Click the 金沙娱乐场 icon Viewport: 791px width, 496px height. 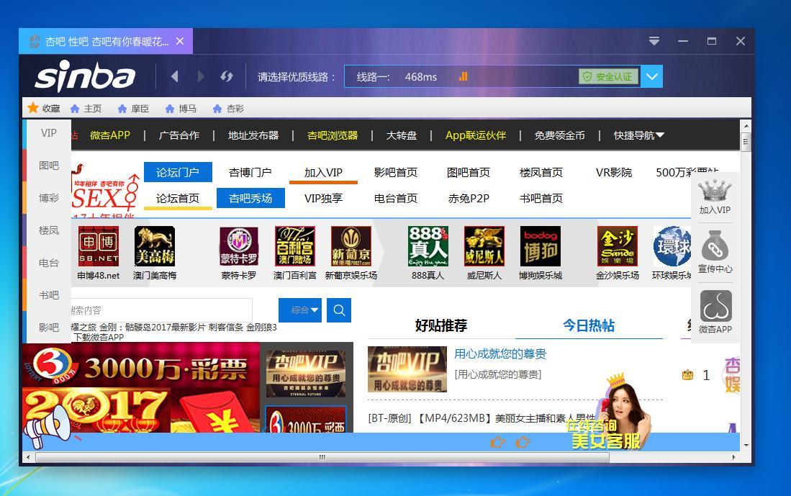(x=618, y=246)
